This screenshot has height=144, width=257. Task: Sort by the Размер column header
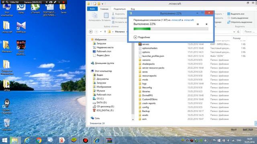(x=237, y=38)
